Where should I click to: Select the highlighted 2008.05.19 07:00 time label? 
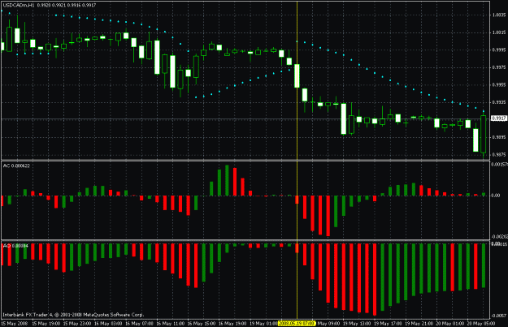(x=297, y=324)
